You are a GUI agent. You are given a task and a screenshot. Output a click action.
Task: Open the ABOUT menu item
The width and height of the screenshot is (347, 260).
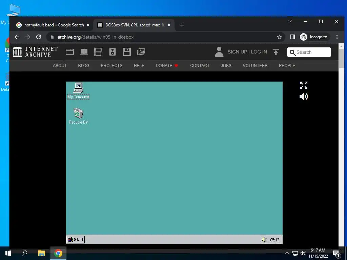pos(60,66)
